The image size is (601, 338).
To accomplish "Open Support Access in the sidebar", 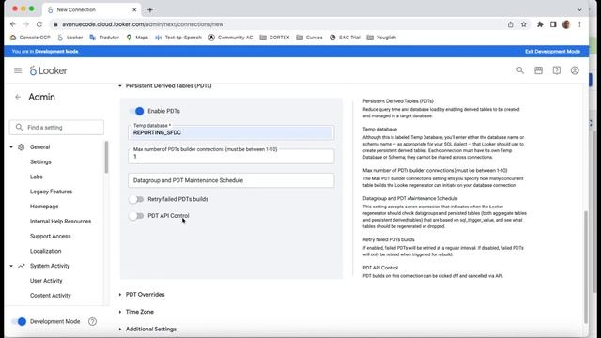I will 50,236.
